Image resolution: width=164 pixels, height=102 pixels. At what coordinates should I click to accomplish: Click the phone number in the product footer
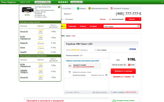(x=131, y=92)
